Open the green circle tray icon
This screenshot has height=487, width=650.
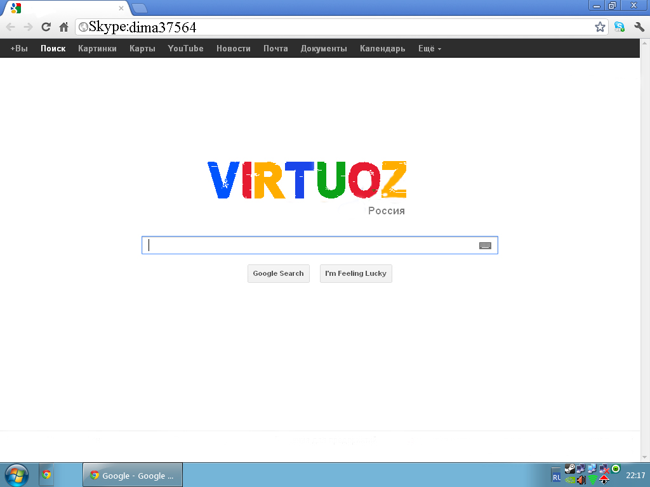(x=616, y=469)
